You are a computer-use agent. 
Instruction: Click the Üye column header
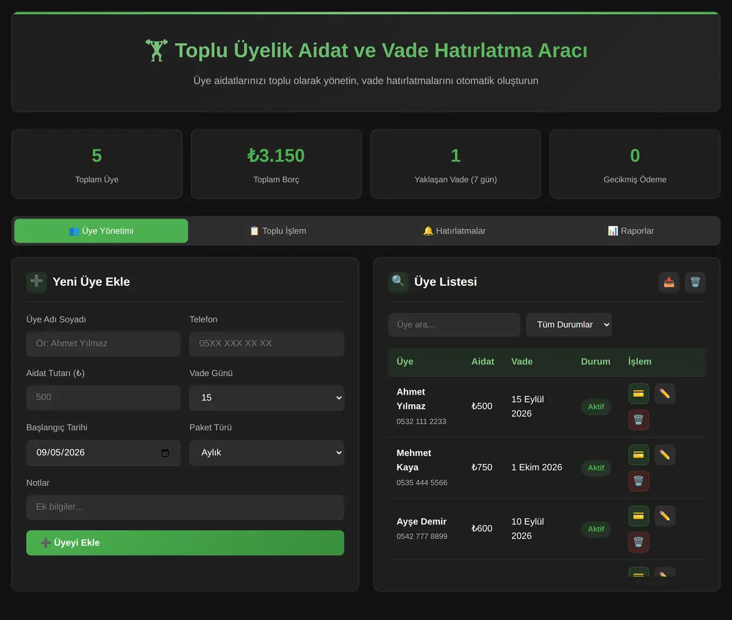405,362
